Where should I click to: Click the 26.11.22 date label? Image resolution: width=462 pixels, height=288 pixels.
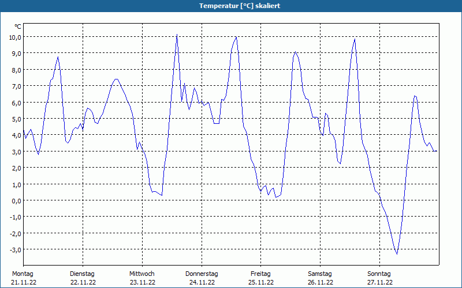click(321, 282)
